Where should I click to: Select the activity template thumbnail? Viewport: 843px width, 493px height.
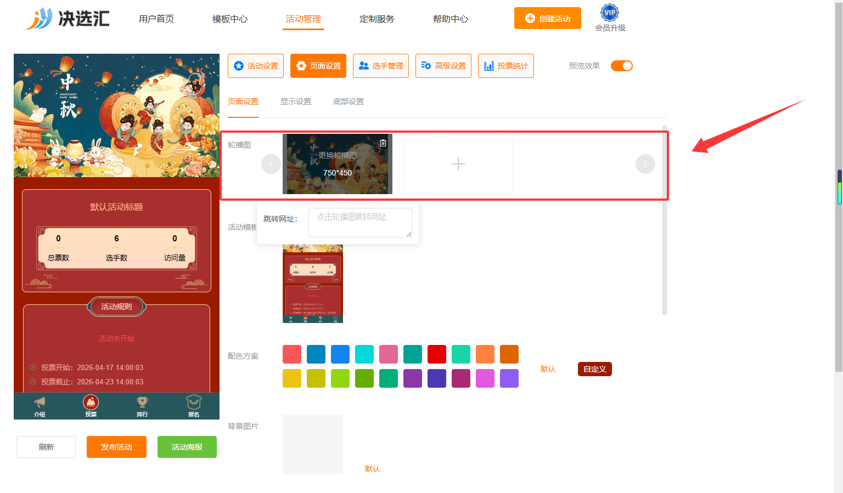pos(313,284)
